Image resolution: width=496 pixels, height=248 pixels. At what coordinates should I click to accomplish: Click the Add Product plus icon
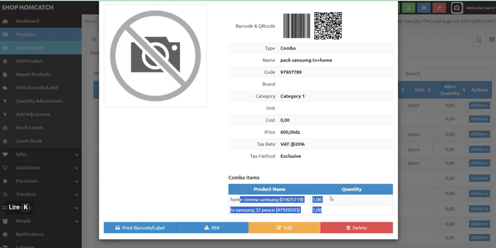[x=5, y=61]
